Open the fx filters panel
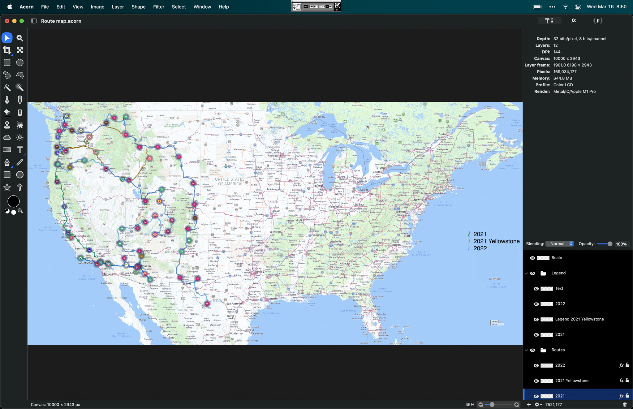Viewport: 633px width, 409px height. pyautogui.click(x=573, y=20)
